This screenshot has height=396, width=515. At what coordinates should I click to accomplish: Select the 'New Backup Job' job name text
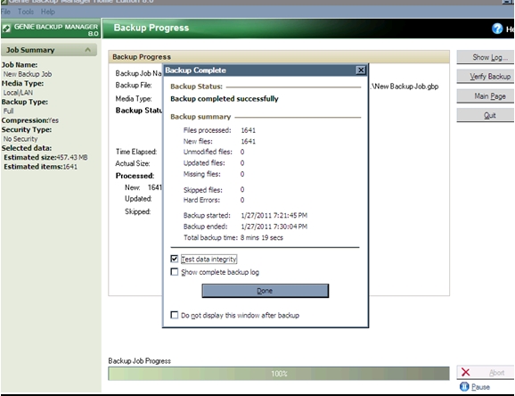(28, 74)
